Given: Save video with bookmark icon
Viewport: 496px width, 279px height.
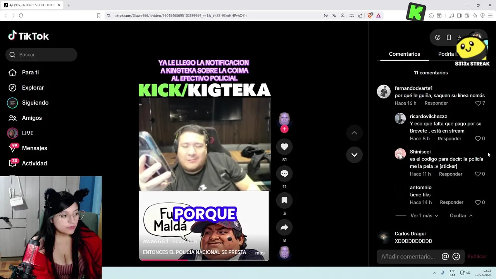Looking at the screenshot, I should click(x=284, y=200).
